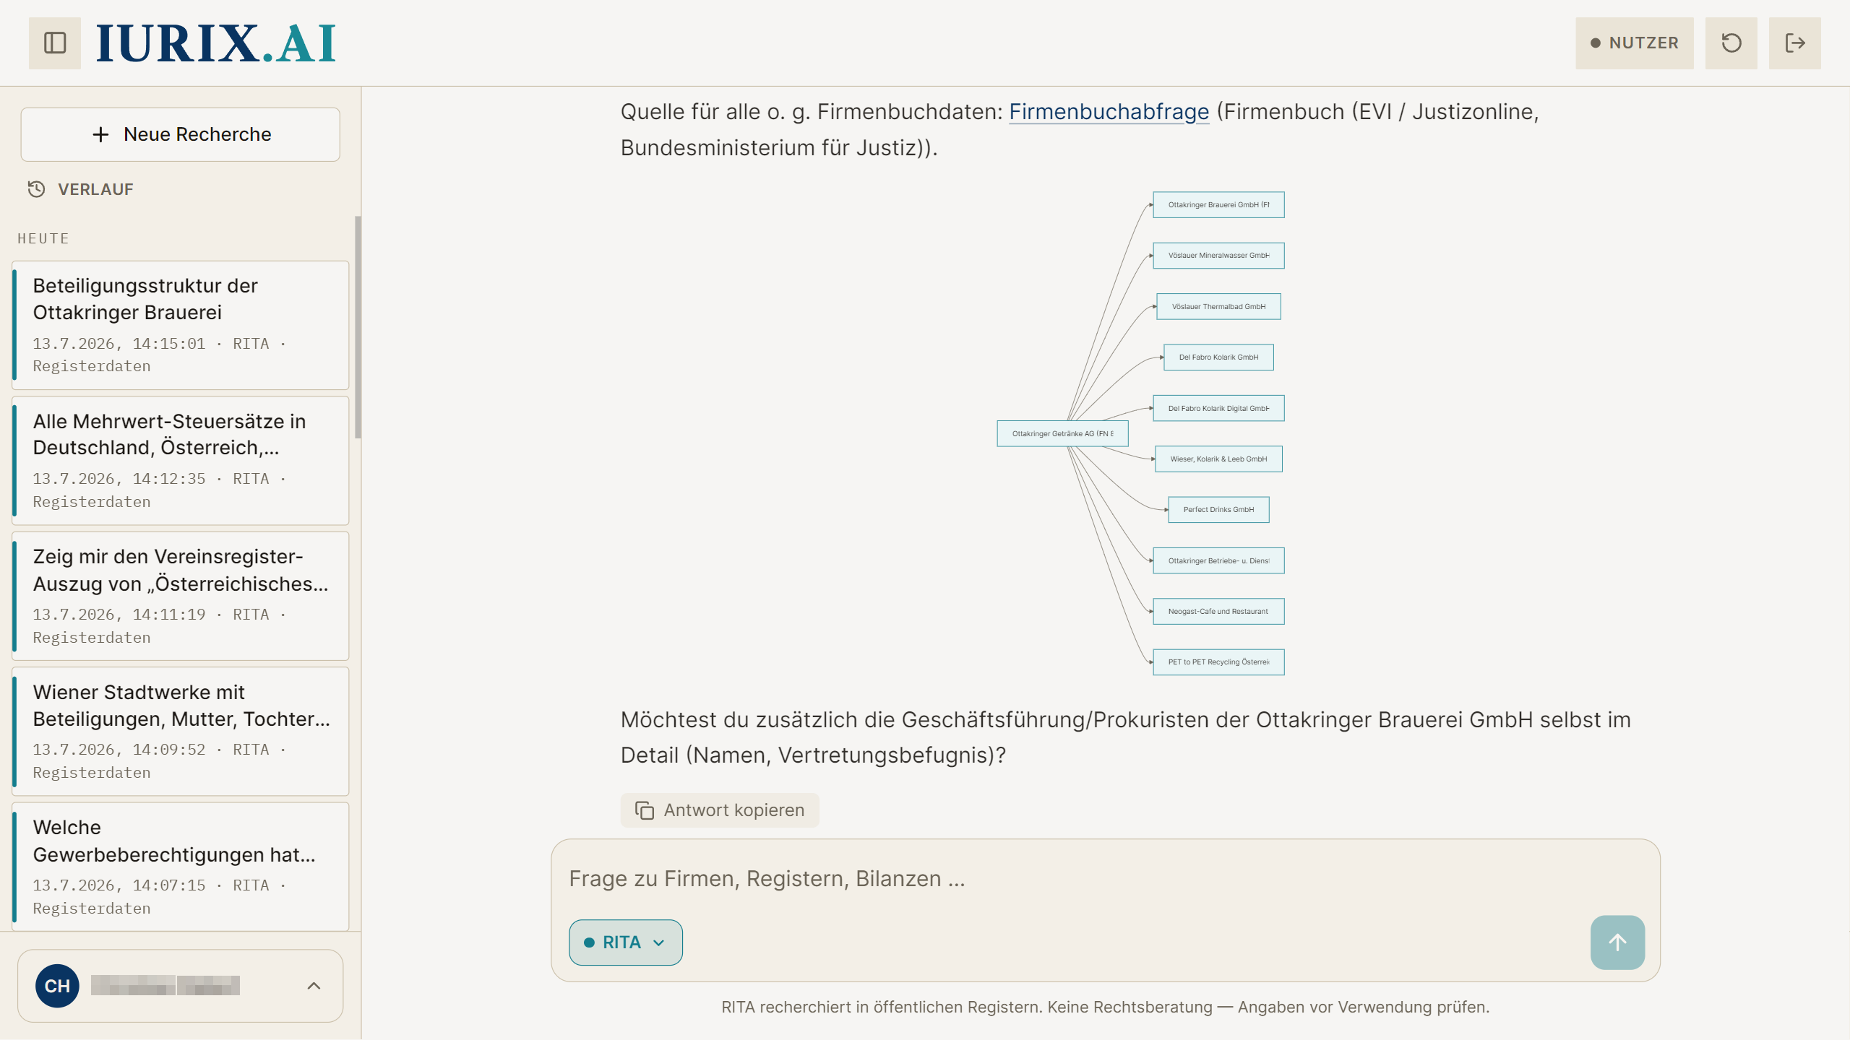The image size is (1850, 1040).
Task: Select Del Fabro Kolarik GmbH node
Action: tap(1218, 357)
